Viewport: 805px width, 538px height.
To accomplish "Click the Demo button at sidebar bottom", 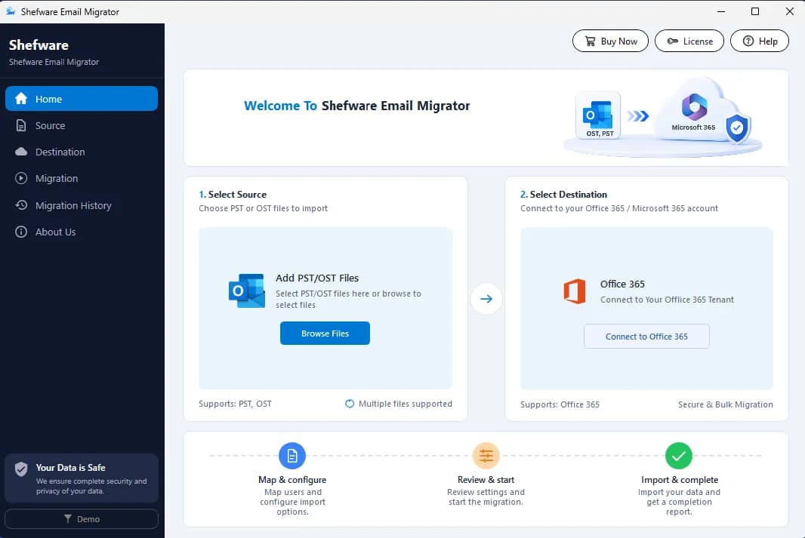I will point(82,519).
